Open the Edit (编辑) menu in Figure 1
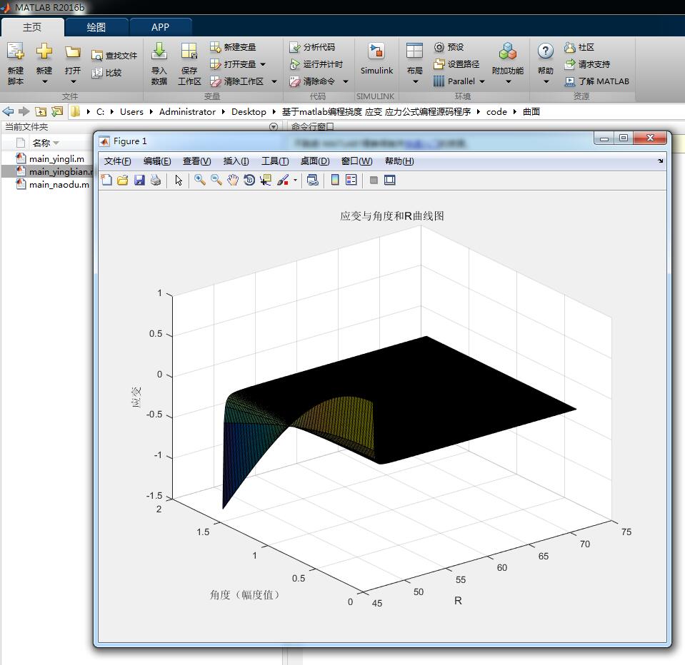The width and height of the screenshot is (685, 665). tap(157, 161)
